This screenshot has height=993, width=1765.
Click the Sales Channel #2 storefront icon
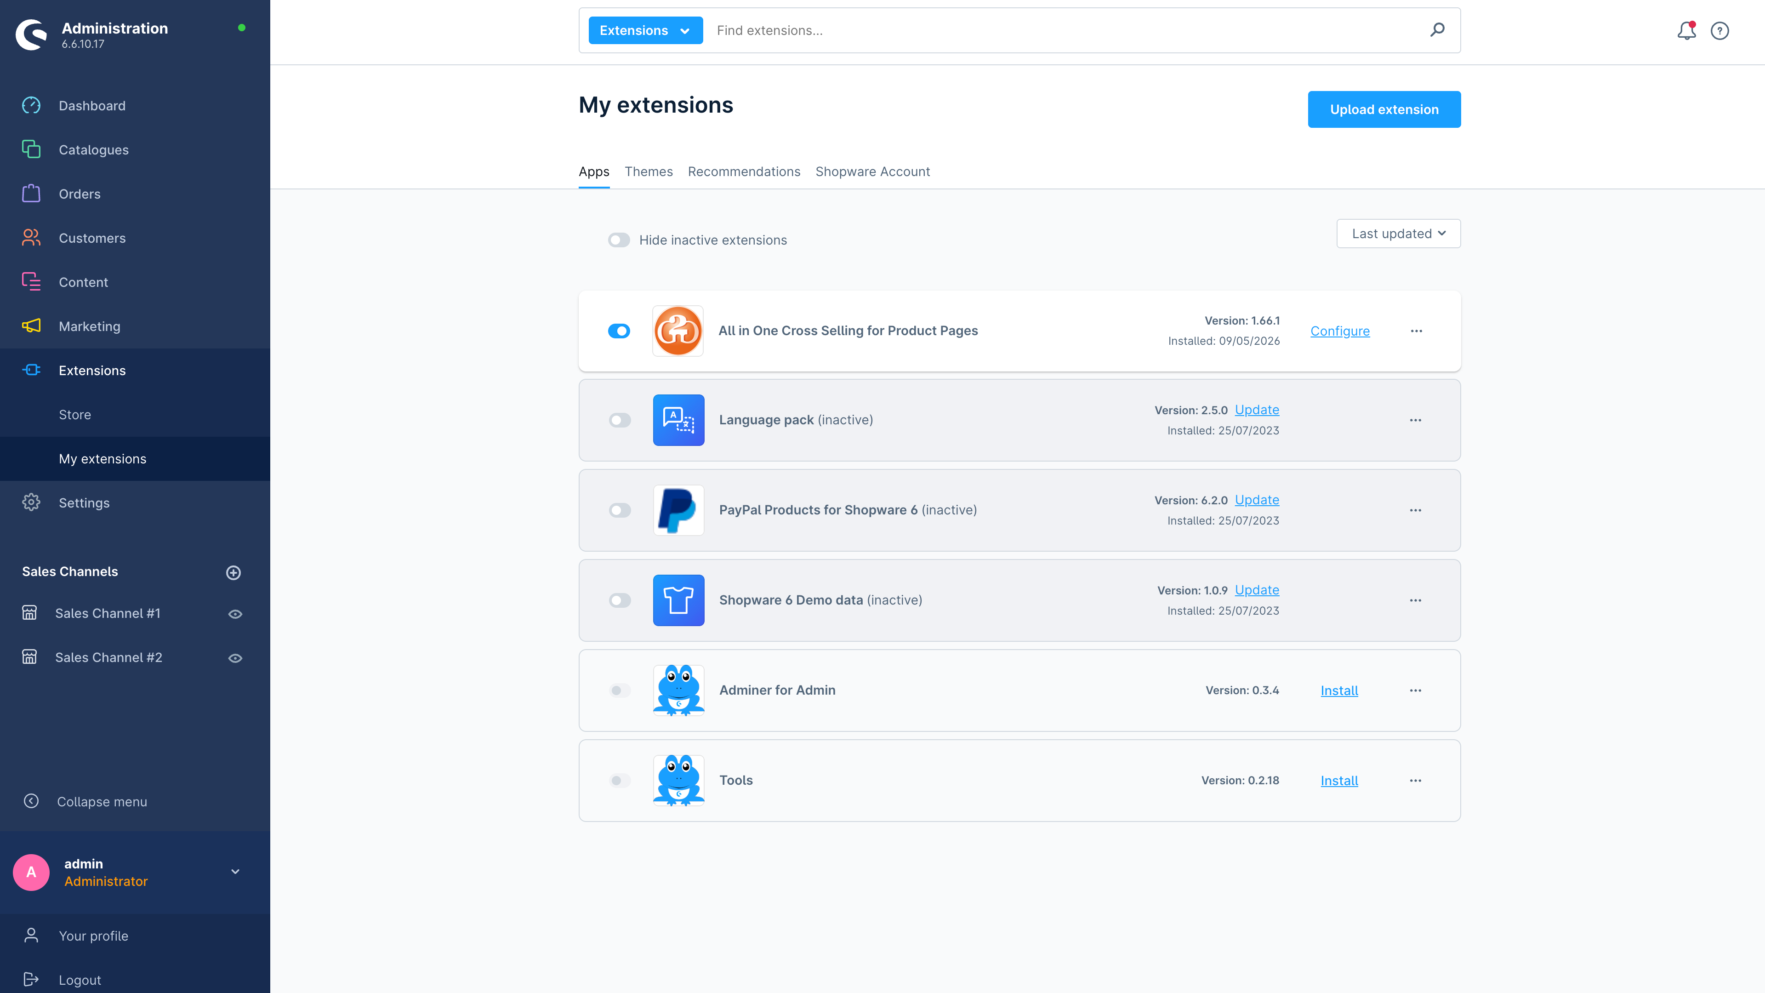(x=29, y=656)
